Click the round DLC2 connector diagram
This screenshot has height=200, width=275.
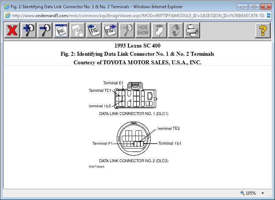134,139
